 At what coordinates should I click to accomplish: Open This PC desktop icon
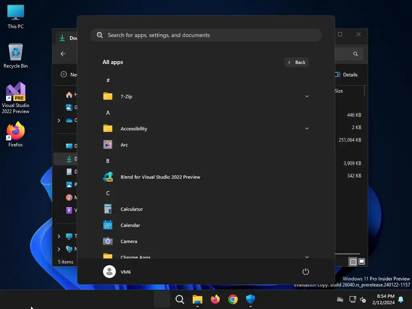[x=16, y=17]
